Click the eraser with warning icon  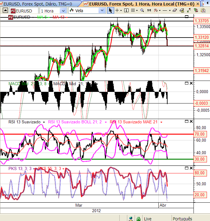182,10
